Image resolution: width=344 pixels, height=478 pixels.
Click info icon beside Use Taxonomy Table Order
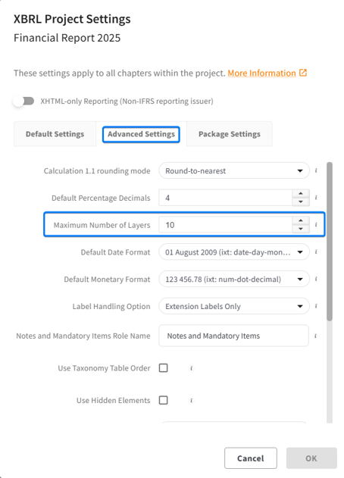point(191,368)
